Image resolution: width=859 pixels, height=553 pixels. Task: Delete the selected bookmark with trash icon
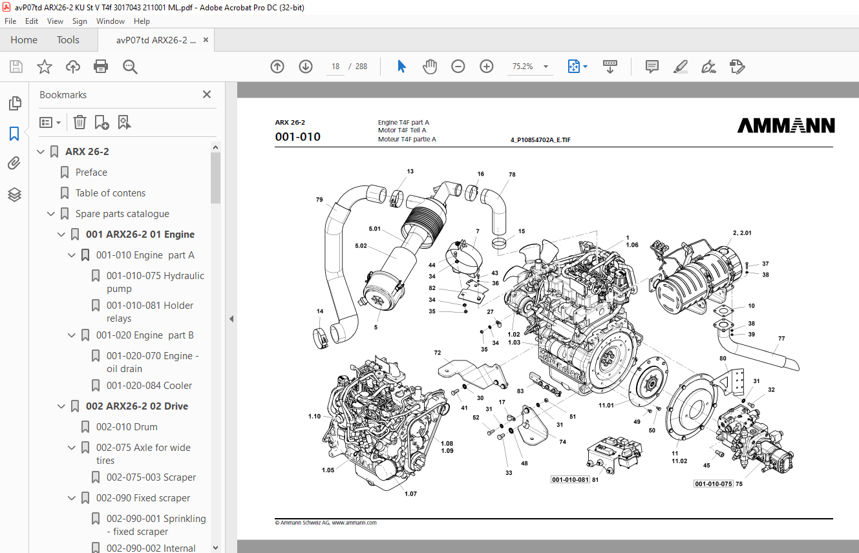80,122
